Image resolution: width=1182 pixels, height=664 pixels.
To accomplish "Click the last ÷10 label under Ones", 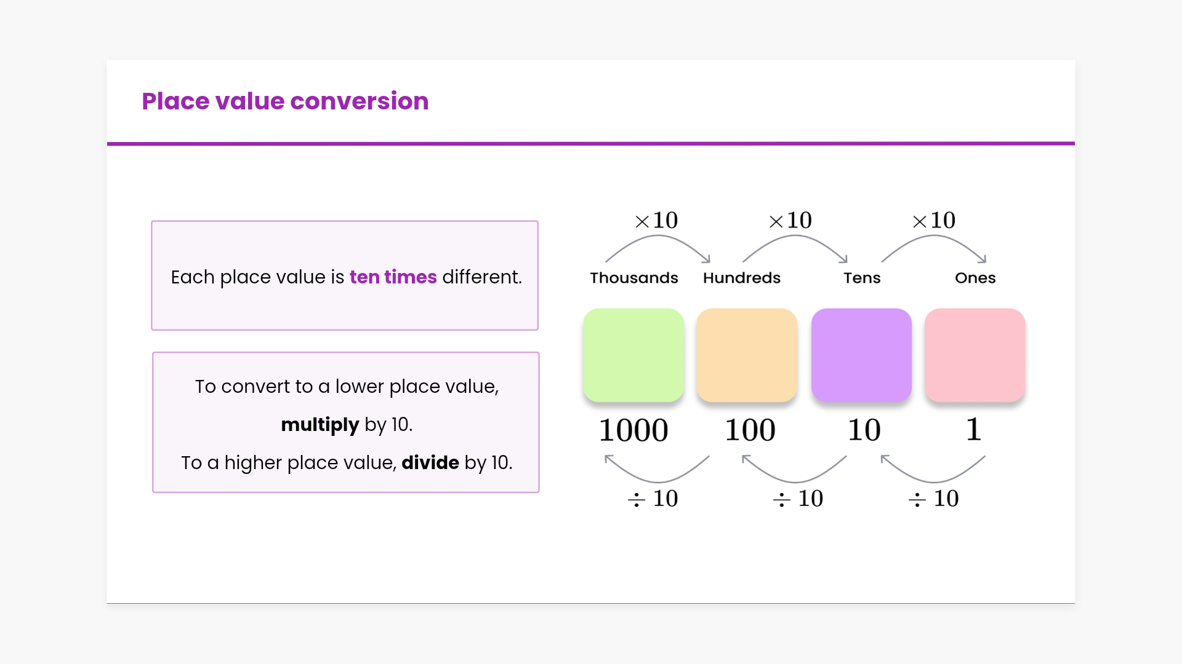I will pyautogui.click(x=933, y=499).
